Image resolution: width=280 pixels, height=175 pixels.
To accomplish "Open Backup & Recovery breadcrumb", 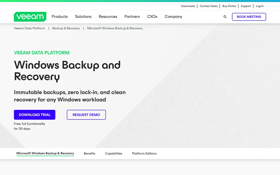I will [66, 28].
